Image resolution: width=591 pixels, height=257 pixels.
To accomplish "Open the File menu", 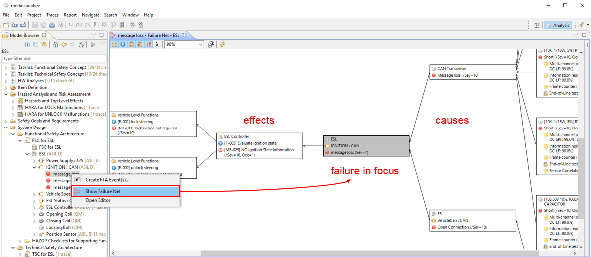I will tap(6, 15).
